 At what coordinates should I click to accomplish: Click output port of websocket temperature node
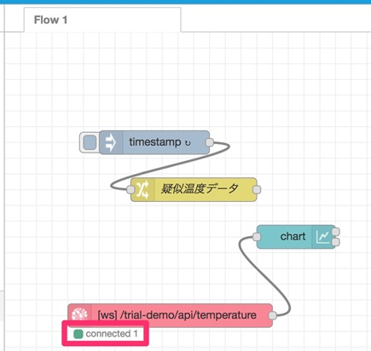coord(272,315)
